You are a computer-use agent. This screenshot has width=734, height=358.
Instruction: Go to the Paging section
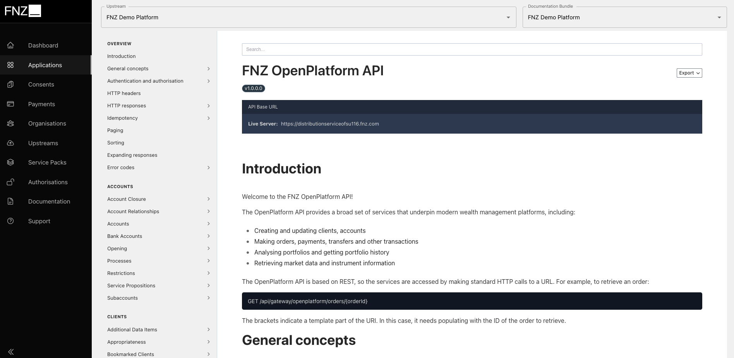tap(115, 130)
